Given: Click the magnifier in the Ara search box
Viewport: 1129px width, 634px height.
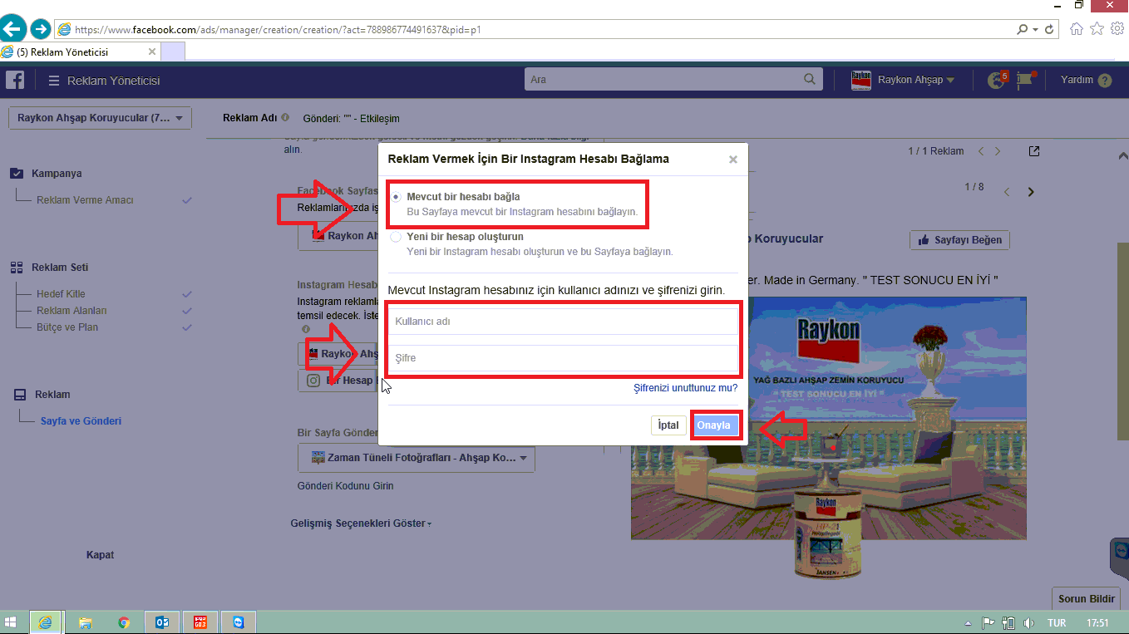Looking at the screenshot, I should (x=810, y=80).
